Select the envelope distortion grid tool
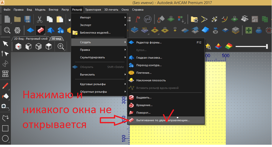This screenshot has width=272, height=147. click(5, 74)
